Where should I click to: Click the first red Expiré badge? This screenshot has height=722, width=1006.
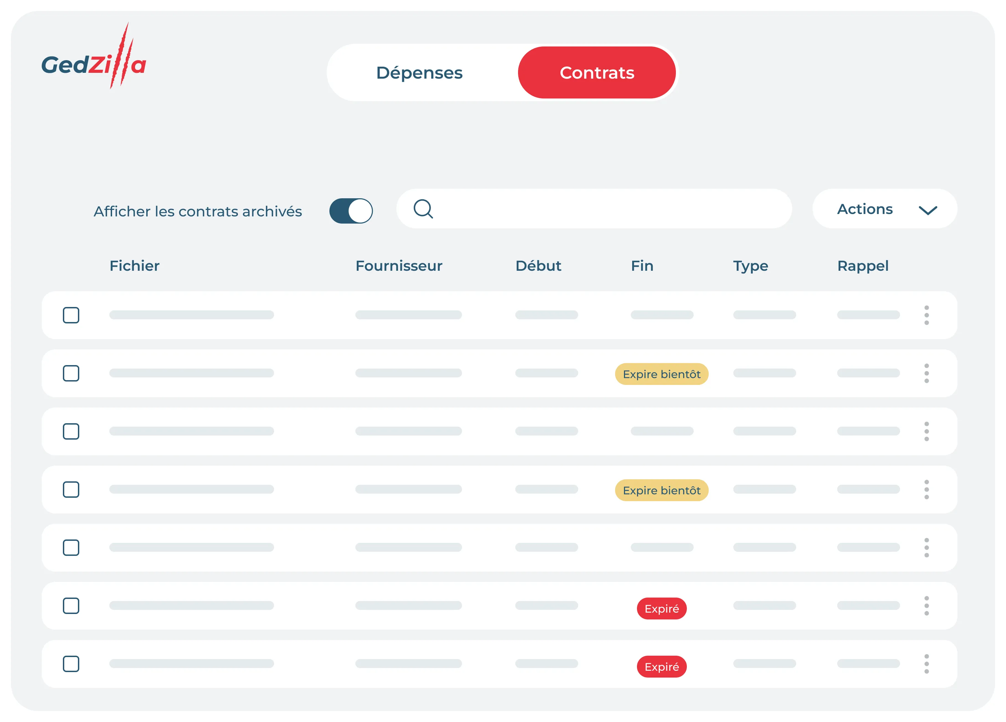pyautogui.click(x=661, y=609)
